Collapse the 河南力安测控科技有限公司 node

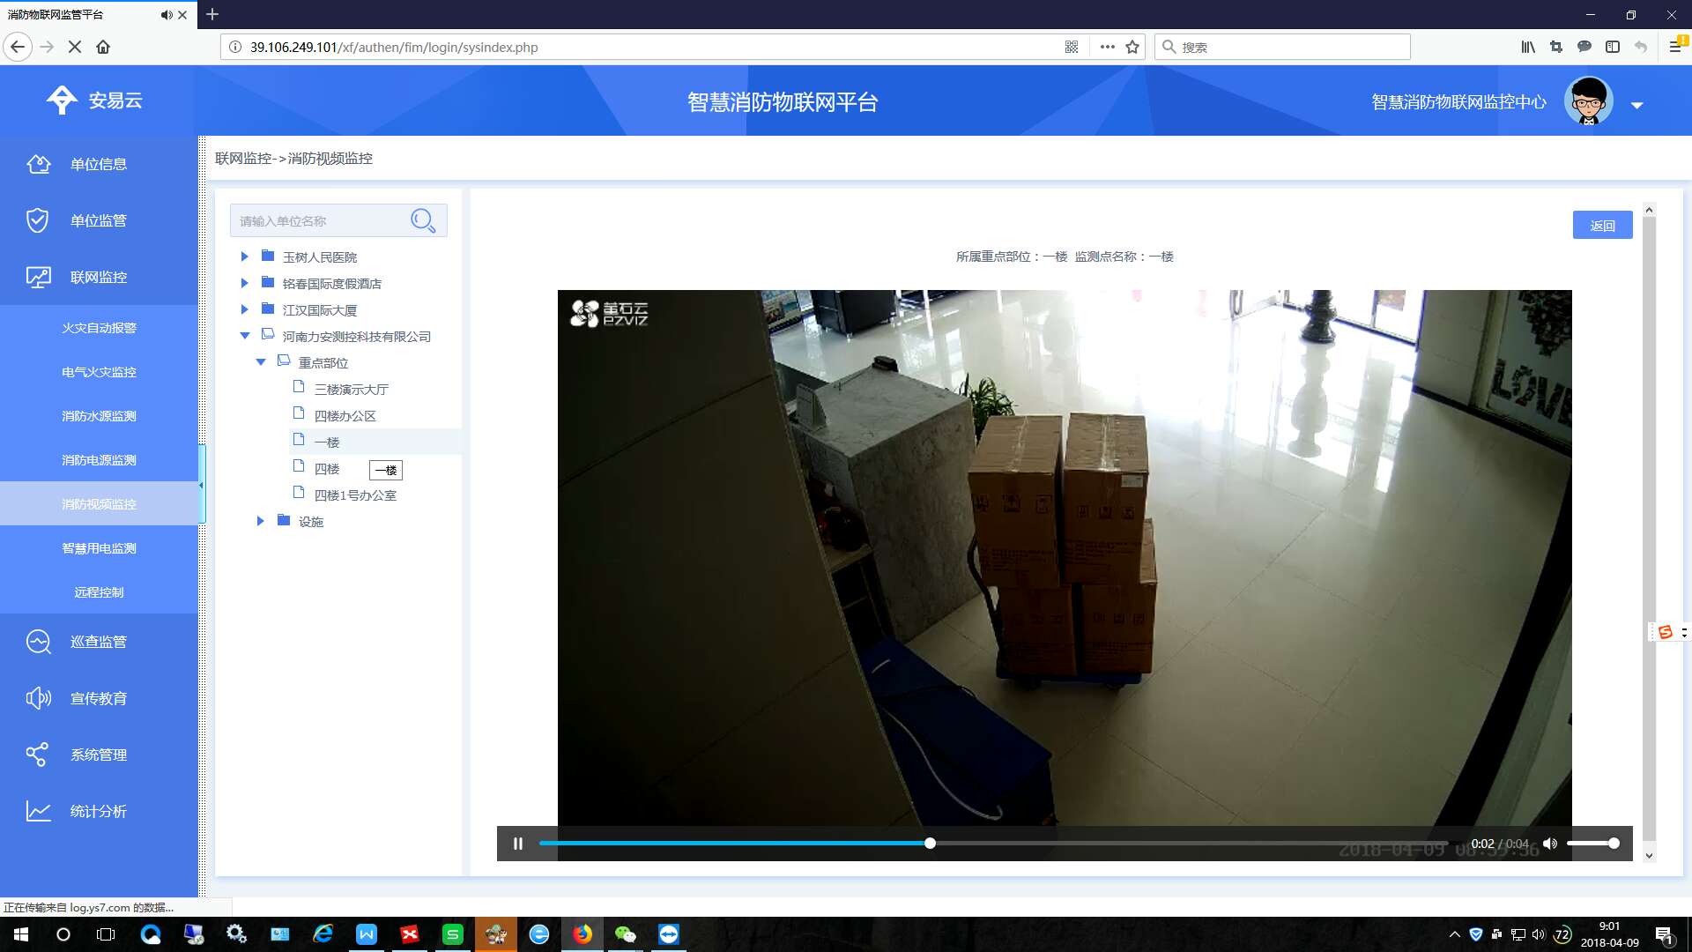[x=245, y=336]
